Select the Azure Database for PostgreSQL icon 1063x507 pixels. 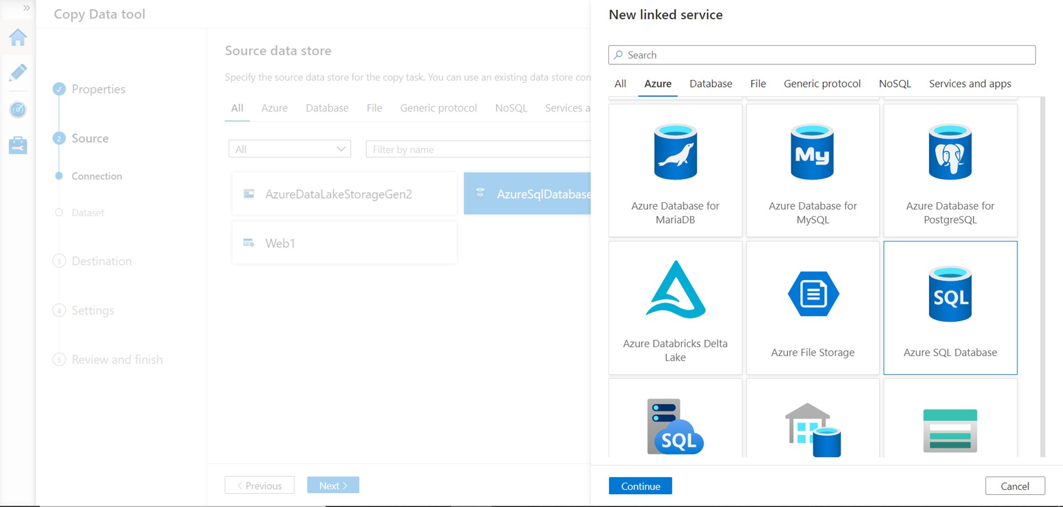pos(950,152)
